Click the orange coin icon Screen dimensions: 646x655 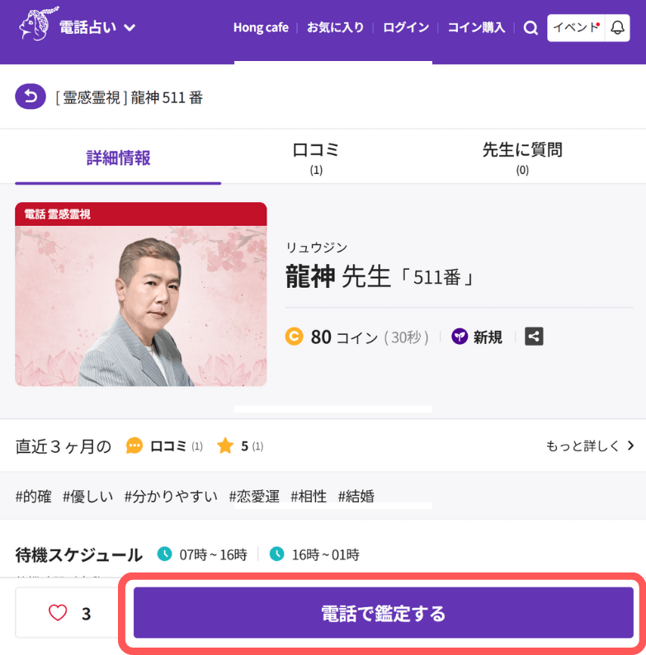click(295, 337)
